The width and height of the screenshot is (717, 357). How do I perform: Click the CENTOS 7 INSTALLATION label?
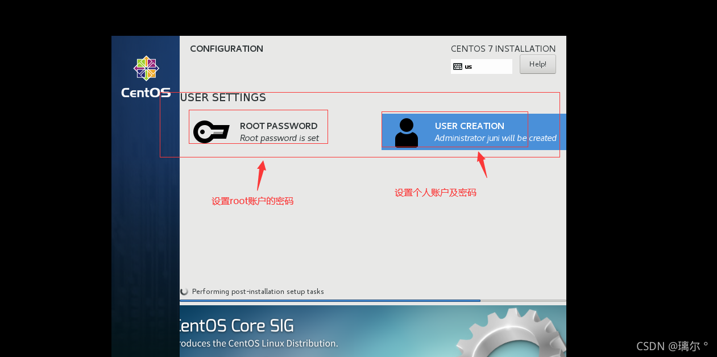(x=503, y=49)
